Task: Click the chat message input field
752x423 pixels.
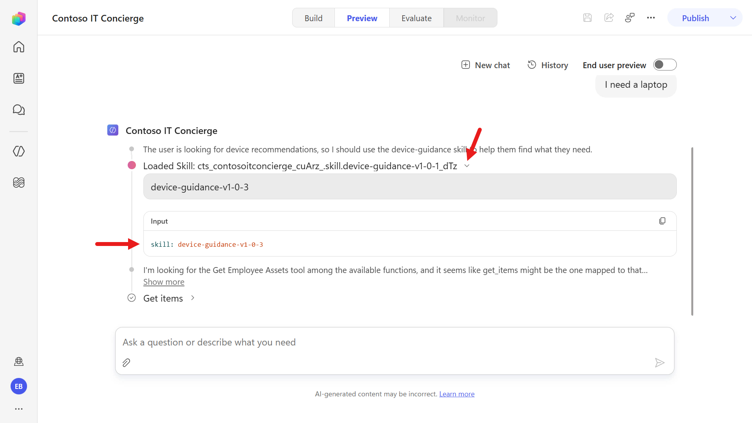Action: [394, 342]
